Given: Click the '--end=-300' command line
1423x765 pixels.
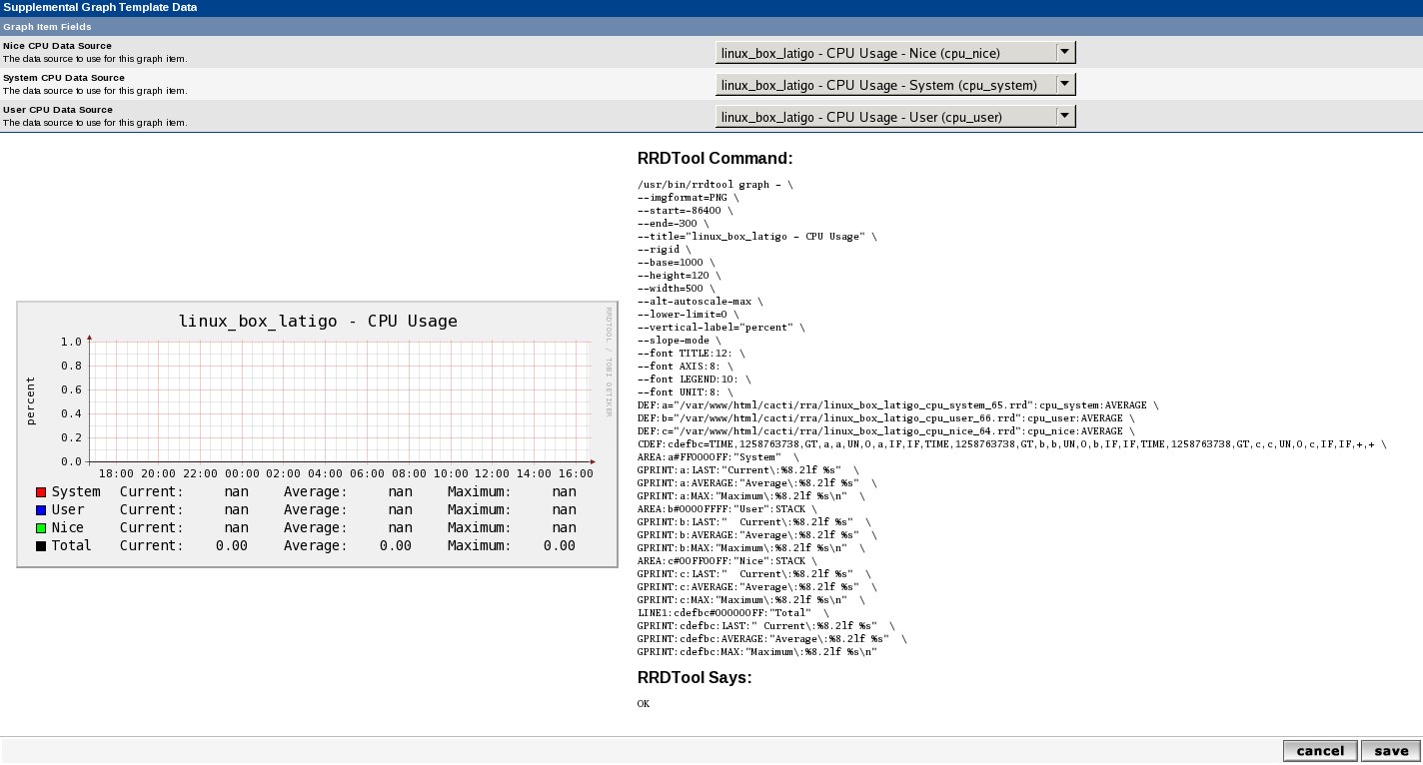Looking at the screenshot, I should coord(674,224).
